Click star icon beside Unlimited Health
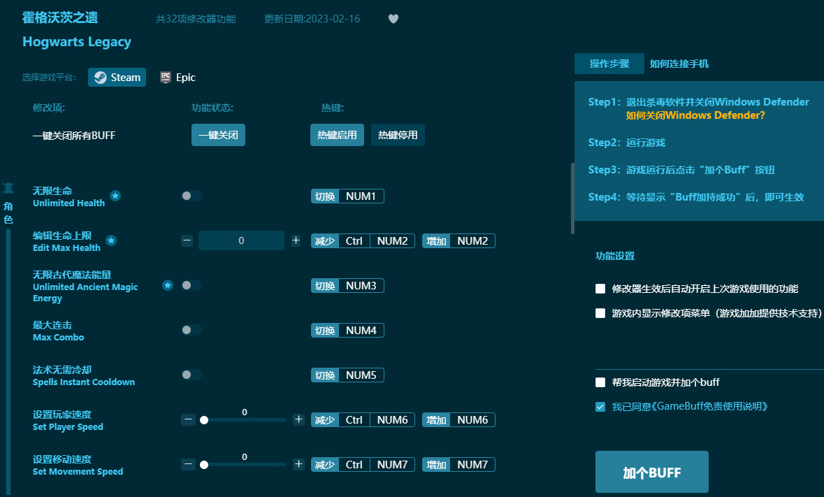This screenshot has width=824, height=497. click(x=115, y=196)
